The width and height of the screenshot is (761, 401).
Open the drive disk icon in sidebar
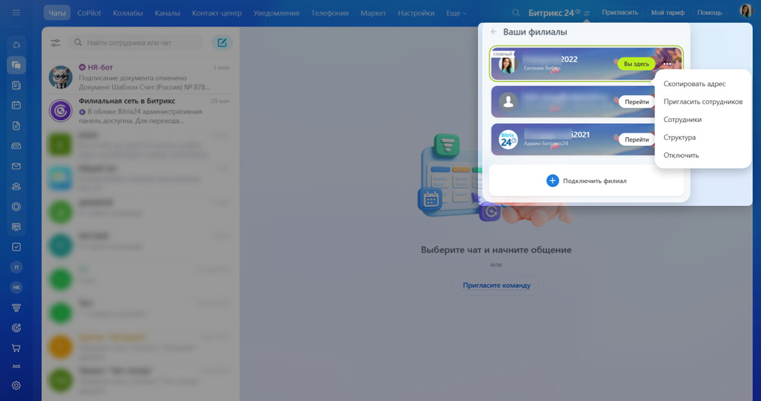[16, 146]
